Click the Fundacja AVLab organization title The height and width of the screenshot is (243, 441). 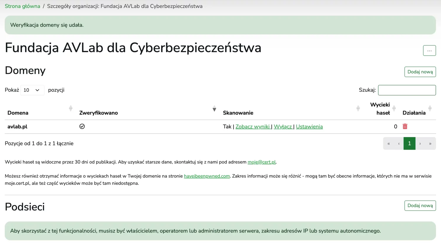[133, 48]
